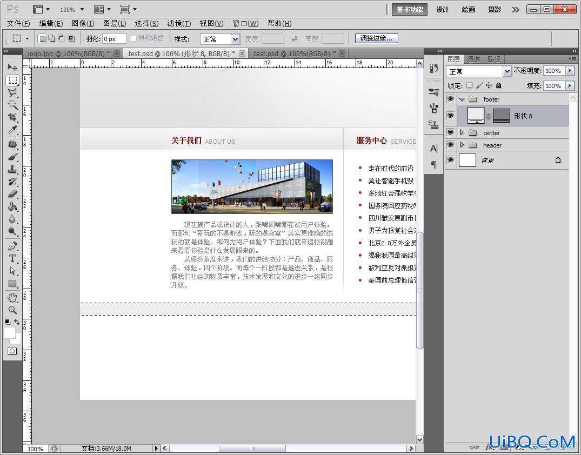This screenshot has width=581, height=455.
Task: Click the foreground color swatch
Action: coord(9,332)
